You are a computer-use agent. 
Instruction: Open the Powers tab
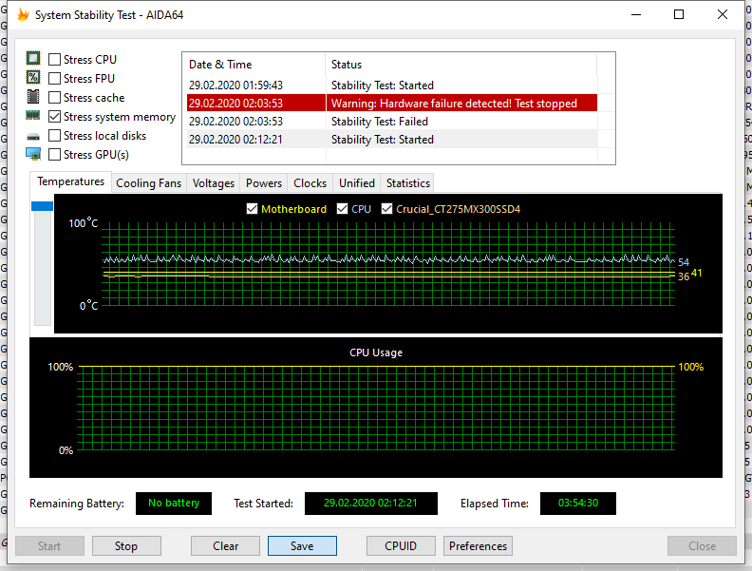tap(264, 183)
